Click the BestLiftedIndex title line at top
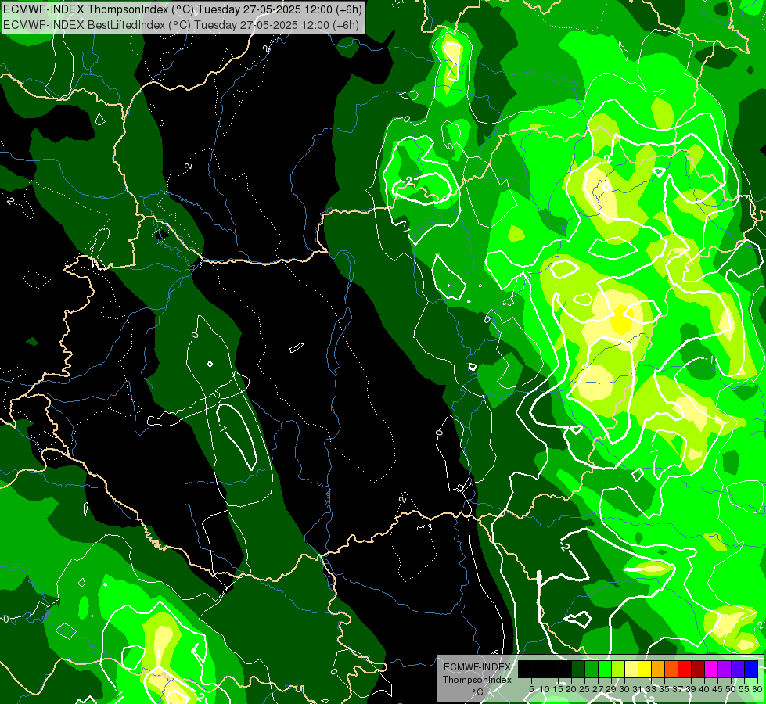766x704 pixels. coord(181,25)
